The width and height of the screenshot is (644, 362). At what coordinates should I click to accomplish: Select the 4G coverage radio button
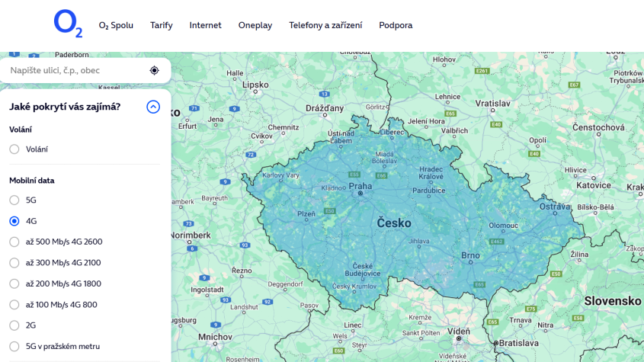[14, 221]
